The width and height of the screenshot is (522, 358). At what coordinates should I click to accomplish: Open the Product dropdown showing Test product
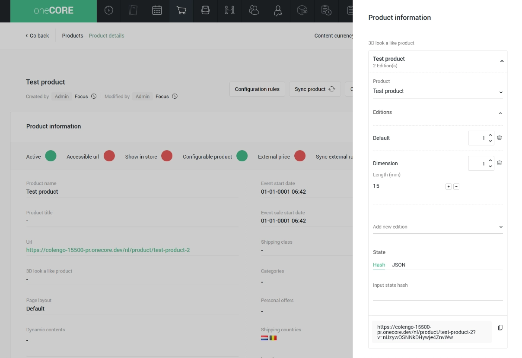tap(438, 91)
